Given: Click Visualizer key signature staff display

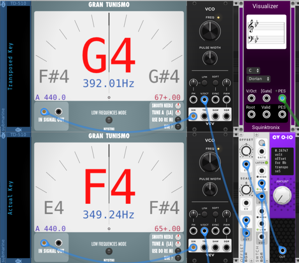Looking at the screenshot, I should tap(266, 32).
